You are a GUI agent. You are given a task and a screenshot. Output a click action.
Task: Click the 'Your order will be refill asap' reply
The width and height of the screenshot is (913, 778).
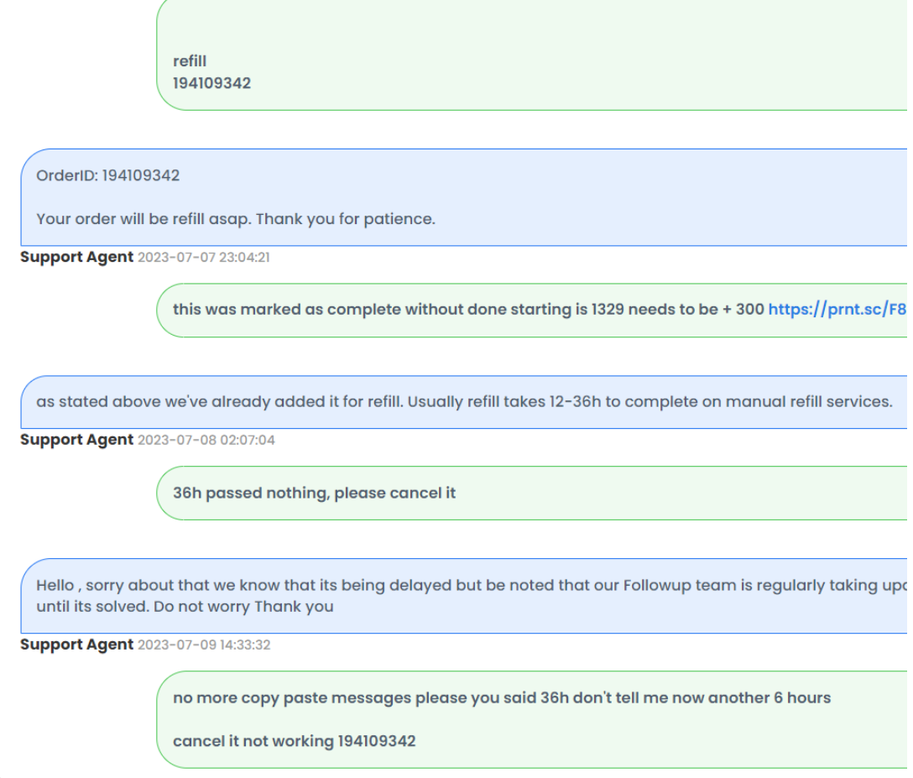[236, 219]
